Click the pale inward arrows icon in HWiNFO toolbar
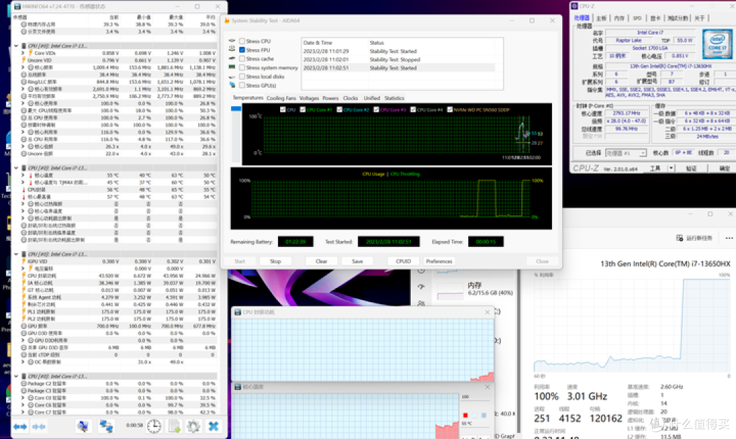 (38, 426)
